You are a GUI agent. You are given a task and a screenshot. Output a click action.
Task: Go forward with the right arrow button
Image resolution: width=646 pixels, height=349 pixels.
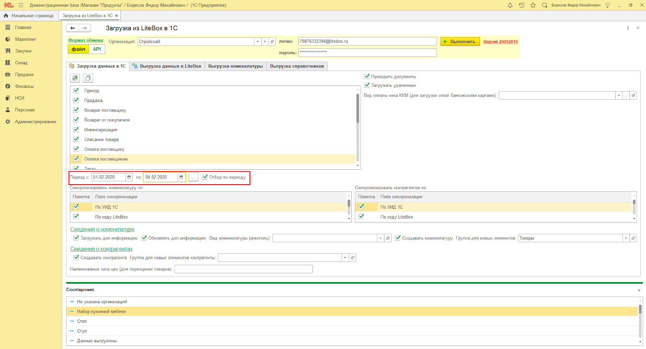[84, 28]
